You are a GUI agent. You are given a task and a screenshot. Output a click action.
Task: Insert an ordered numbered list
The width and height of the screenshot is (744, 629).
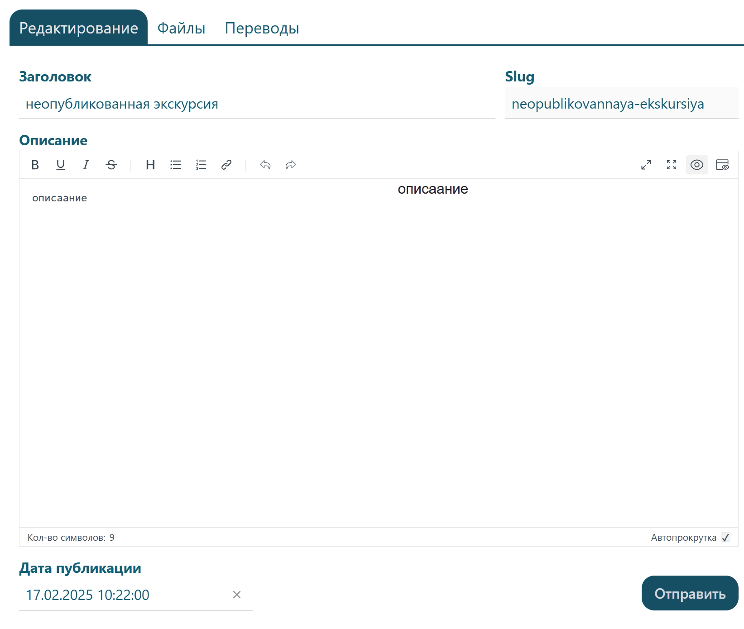click(201, 165)
